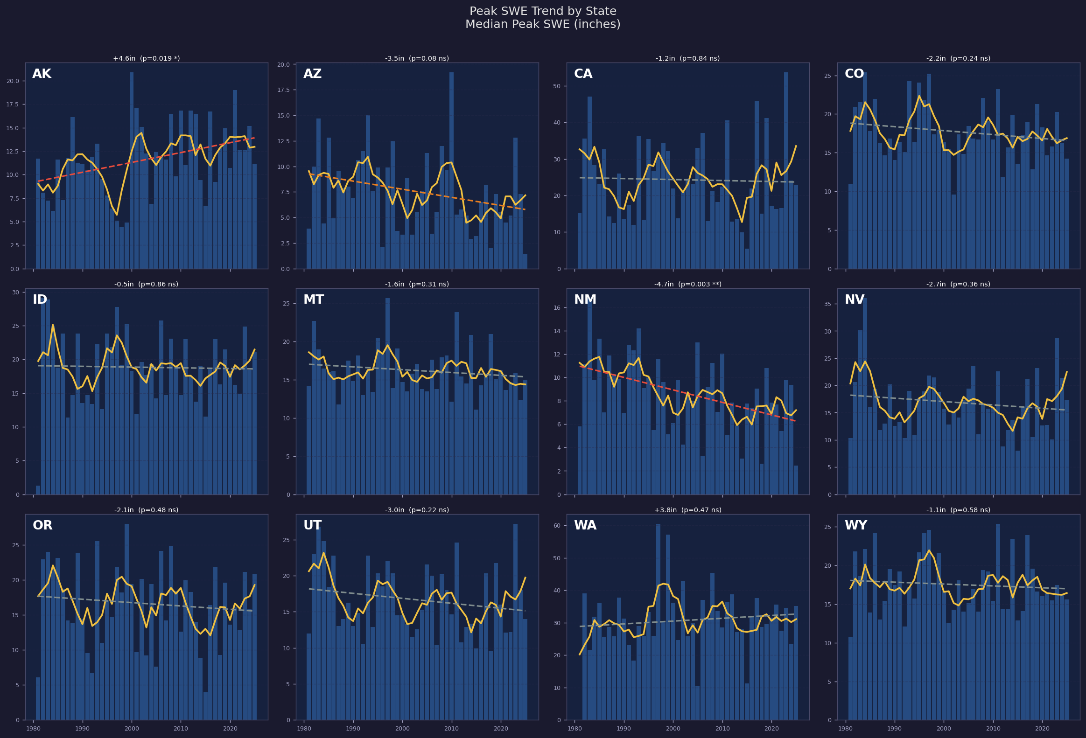Click the "+4.6in (p=0.019 *)" subplot title

coord(146,59)
